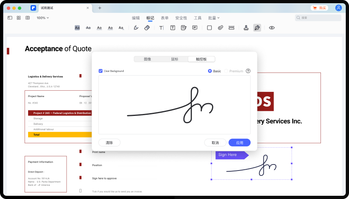This screenshot has width=349, height=199.
Task: Switch to two-page reading layout icon
Action: coord(28,18)
